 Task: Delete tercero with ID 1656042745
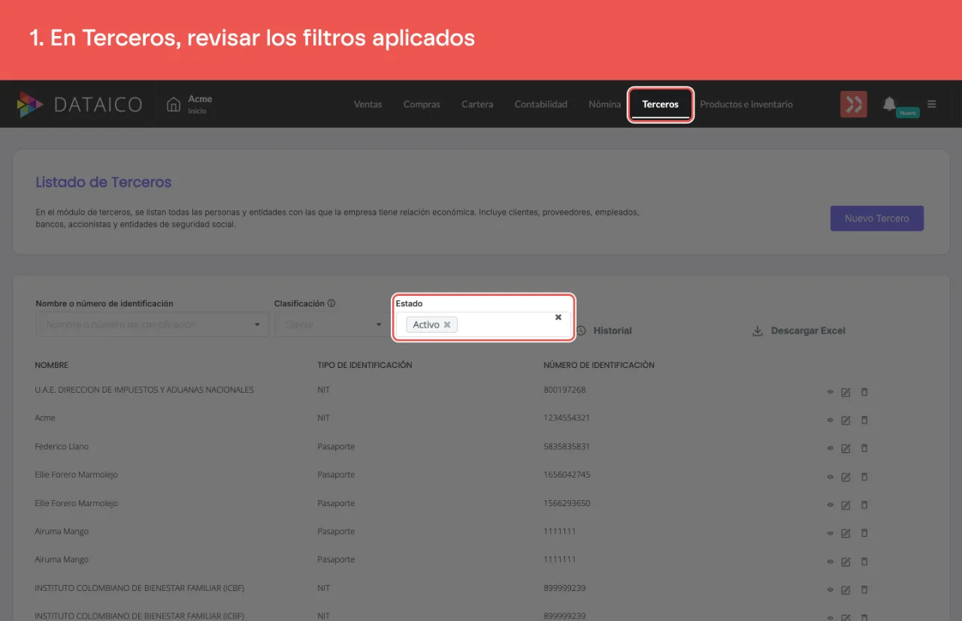864,477
